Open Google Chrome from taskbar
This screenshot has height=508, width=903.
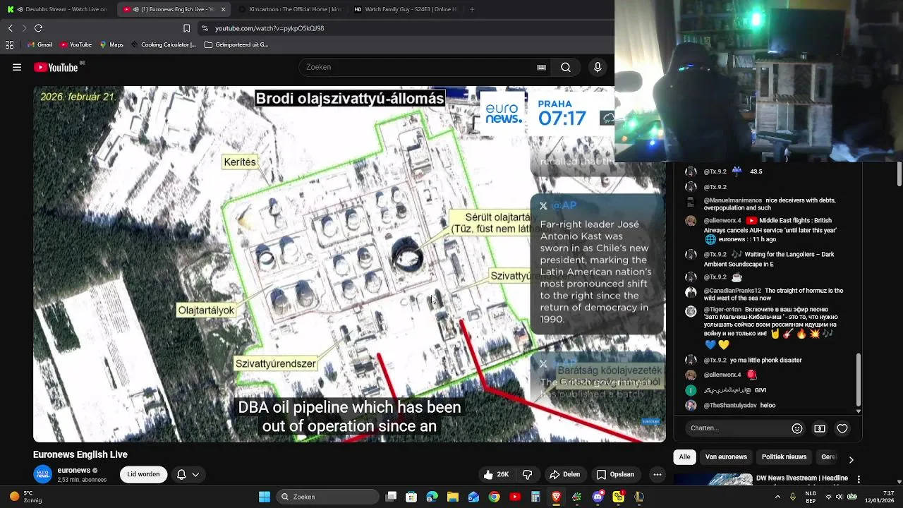coord(495,497)
